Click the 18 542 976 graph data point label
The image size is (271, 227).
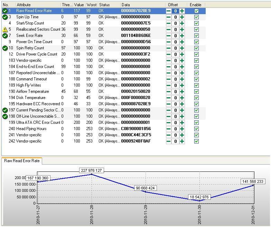(199, 197)
